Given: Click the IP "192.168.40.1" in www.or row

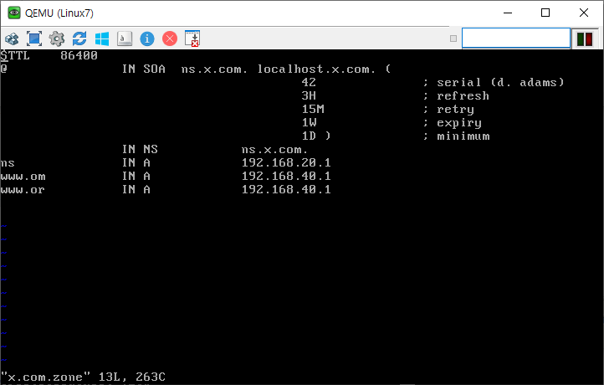Looking at the screenshot, I should pyautogui.click(x=286, y=190).
